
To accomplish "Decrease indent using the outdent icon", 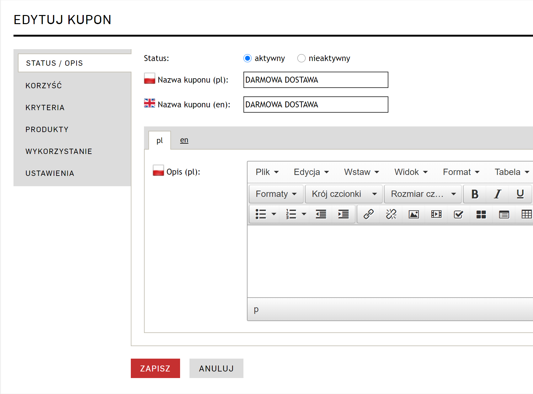I will point(321,214).
